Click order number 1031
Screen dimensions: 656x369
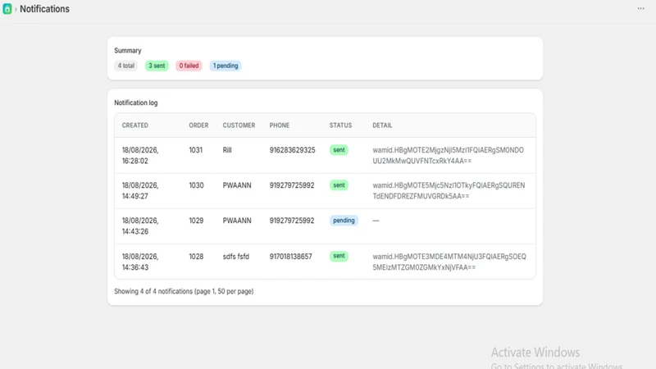(195, 150)
